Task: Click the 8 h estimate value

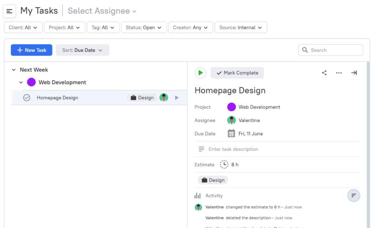Action: [x=235, y=165]
